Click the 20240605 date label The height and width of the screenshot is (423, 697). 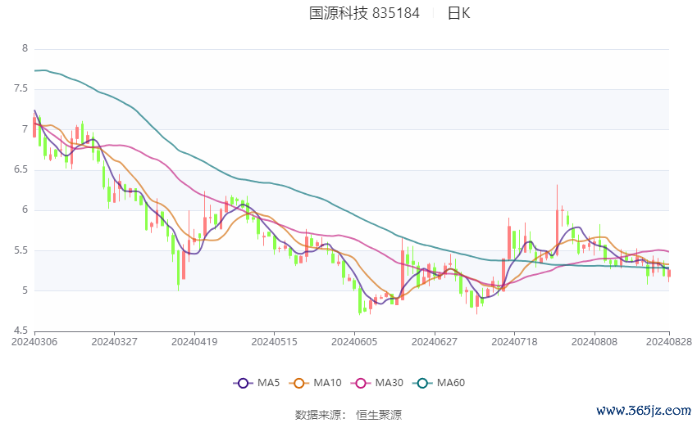pos(354,341)
